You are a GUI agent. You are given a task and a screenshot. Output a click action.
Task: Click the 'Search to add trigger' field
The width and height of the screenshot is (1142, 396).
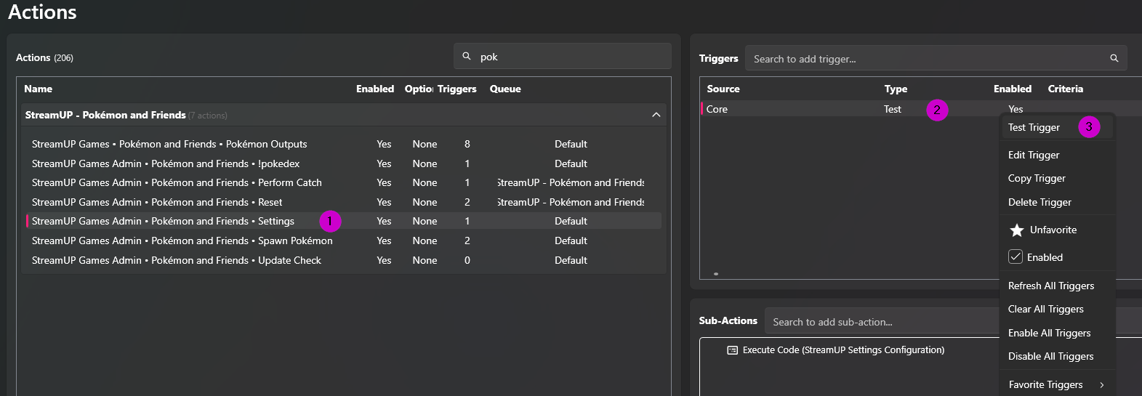tap(936, 59)
